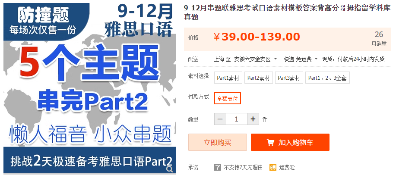Viewport: 396px width, 178px height.
Task: Select the Part2素材 option
Action: tap(258, 78)
